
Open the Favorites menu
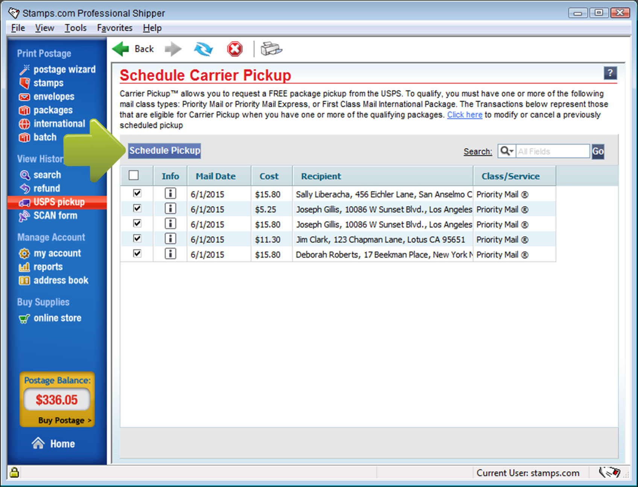click(x=115, y=28)
